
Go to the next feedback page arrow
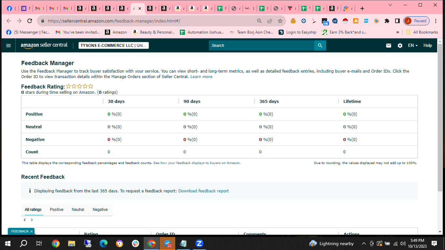(32, 220)
